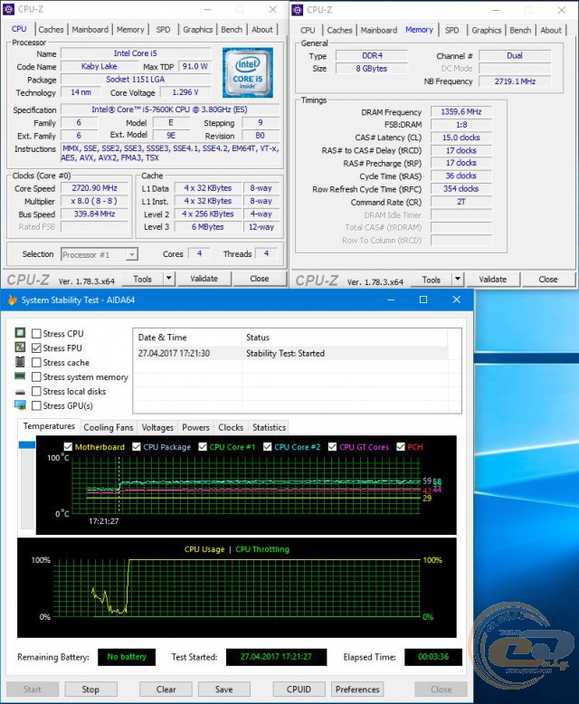The height and width of the screenshot is (704, 579).
Task: Open Graphics tab in right CPU-Z window
Action: click(486, 30)
